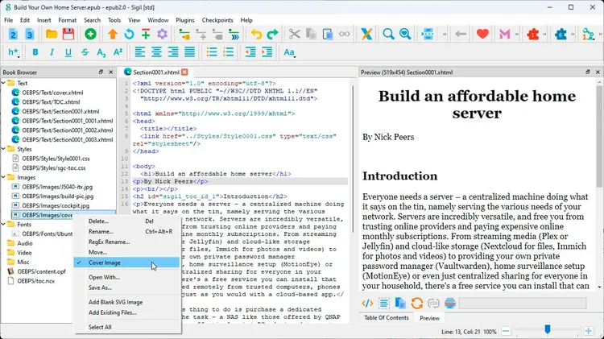This screenshot has height=339, width=604.
Task: Collapse the Images folder
Action: click(x=3, y=177)
